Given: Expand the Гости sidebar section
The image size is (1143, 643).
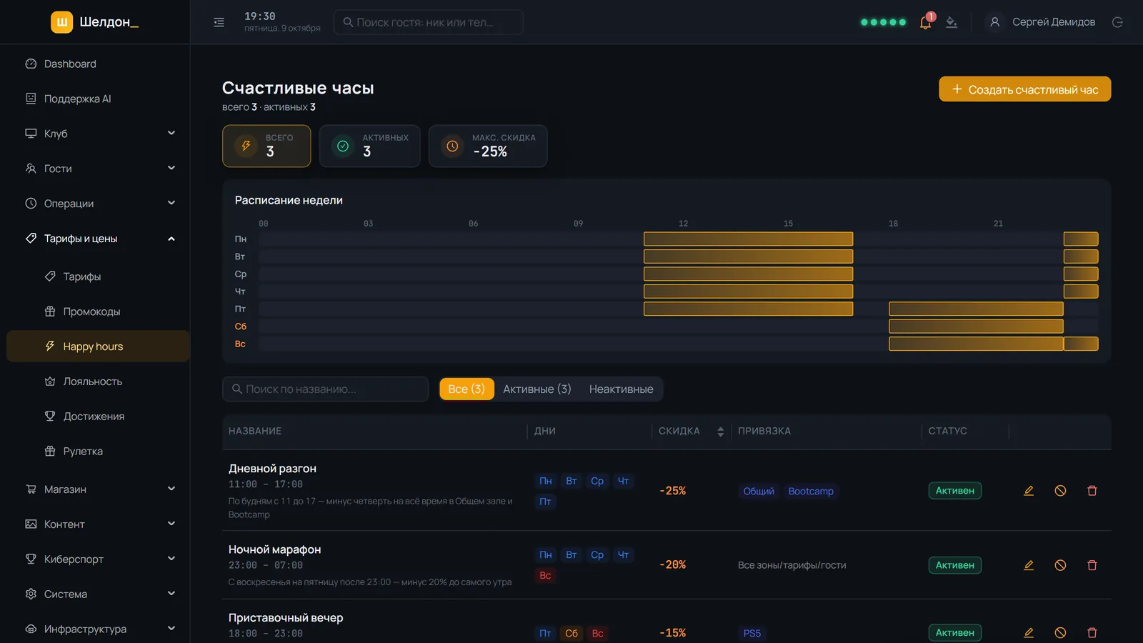Looking at the screenshot, I should coord(99,169).
